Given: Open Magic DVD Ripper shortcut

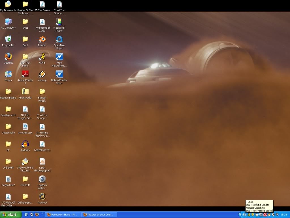Looking at the screenshot, I should pyautogui.click(x=59, y=22).
